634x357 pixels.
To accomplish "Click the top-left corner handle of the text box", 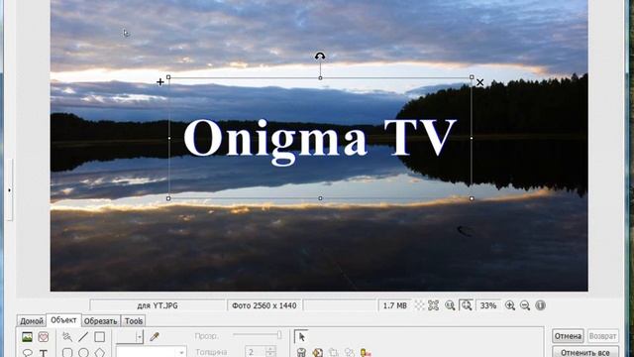I will [x=168, y=77].
